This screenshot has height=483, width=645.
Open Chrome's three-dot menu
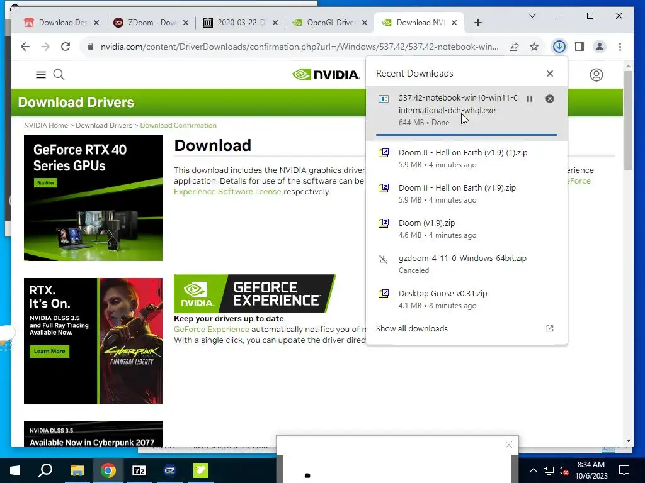click(x=620, y=47)
